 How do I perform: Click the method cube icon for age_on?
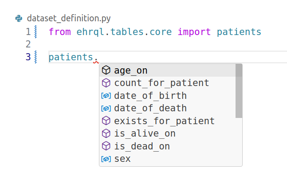[106, 70]
